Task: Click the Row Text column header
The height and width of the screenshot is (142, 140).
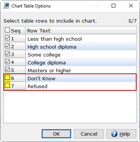Action: tap(81, 31)
